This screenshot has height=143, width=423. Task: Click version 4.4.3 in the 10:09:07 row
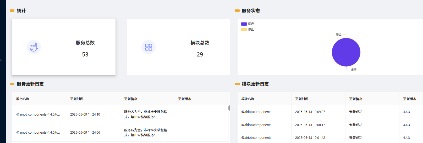406,112
